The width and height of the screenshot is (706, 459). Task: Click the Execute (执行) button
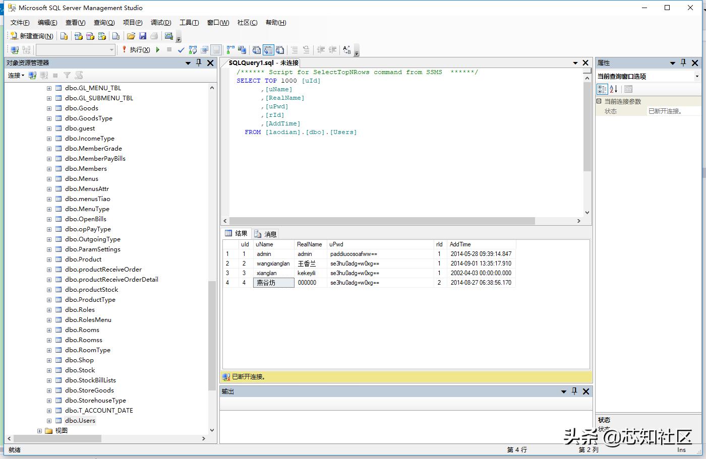tap(136, 49)
